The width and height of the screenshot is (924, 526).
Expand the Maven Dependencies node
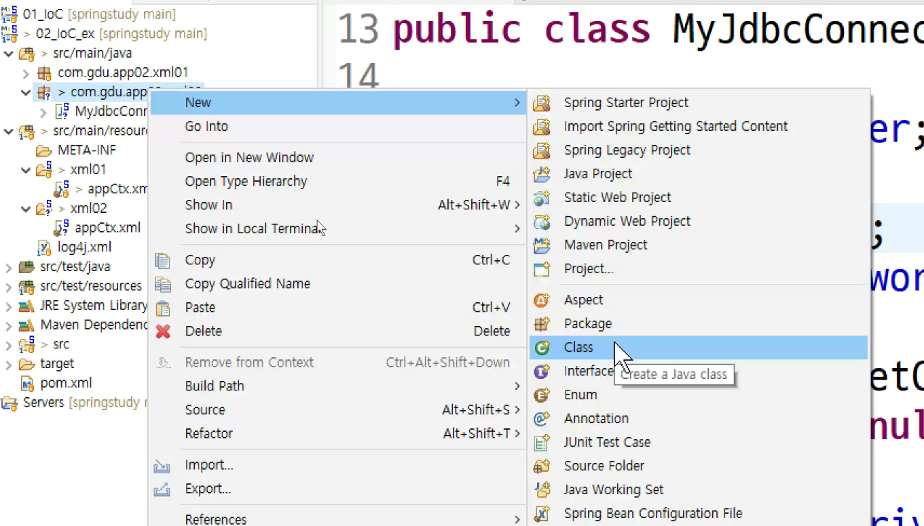[x=9, y=325]
